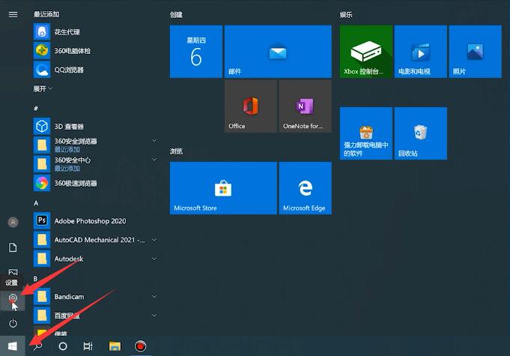This screenshot has height=356, width=510.
Task: Open the 强力卸载电脑中的软件 tile
Action: (x=366, y=133)
